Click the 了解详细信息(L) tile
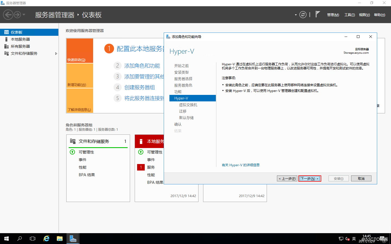Screen dimensions: 391x244 pos(80,101)
